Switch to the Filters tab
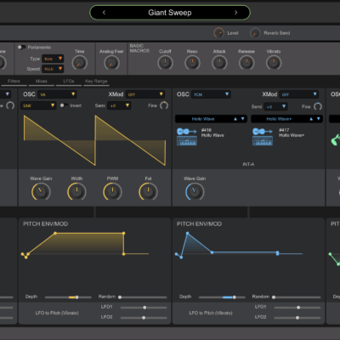 tap(14, 82)
